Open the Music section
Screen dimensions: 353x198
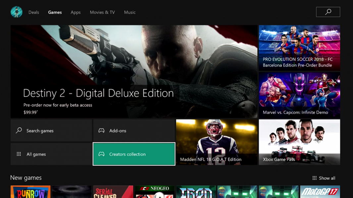[x=129, y=12]
